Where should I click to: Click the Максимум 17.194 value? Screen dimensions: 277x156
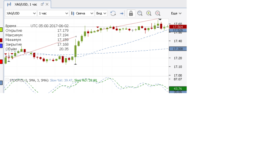(x=63, y=35)
